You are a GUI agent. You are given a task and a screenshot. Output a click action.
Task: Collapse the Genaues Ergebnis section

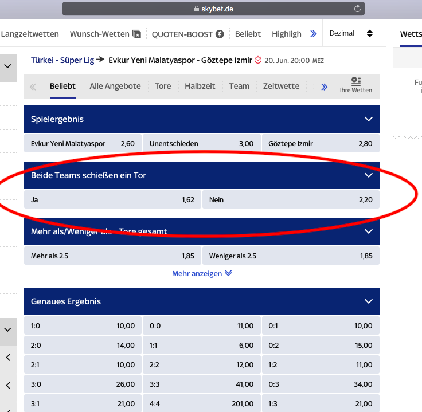pos(369,301)
